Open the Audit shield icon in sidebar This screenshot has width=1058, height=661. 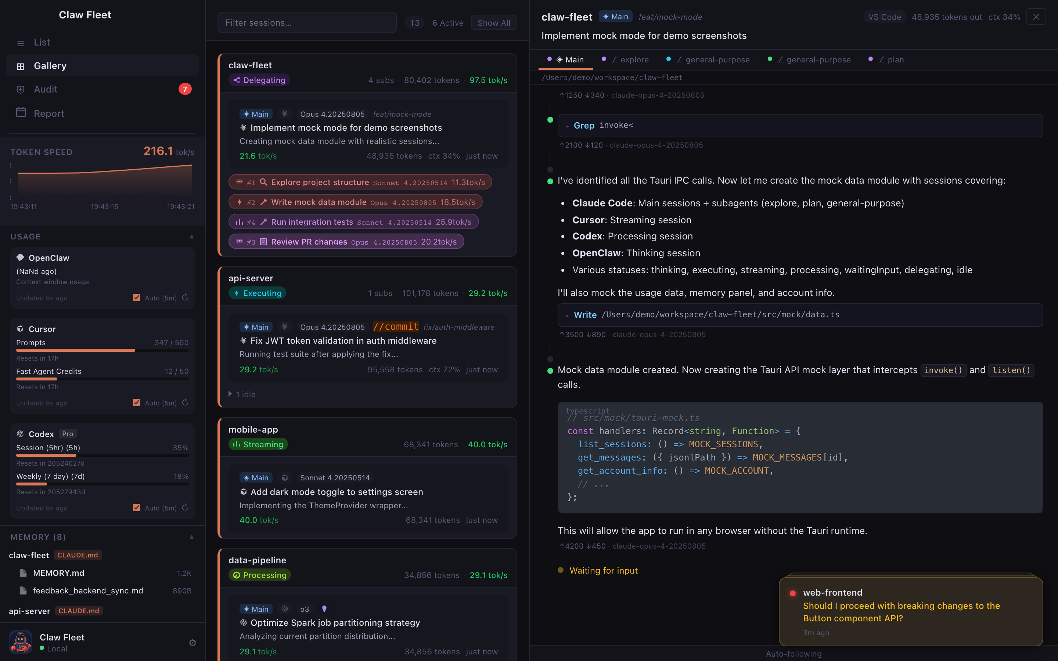point(21,89)
